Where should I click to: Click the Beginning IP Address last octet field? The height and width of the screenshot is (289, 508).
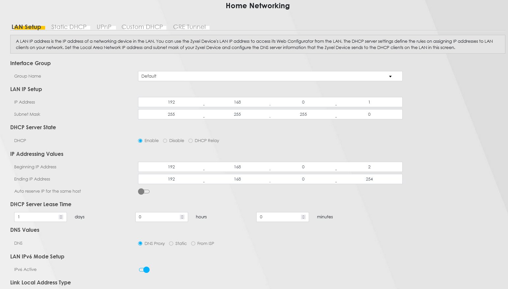coord(369,167)
